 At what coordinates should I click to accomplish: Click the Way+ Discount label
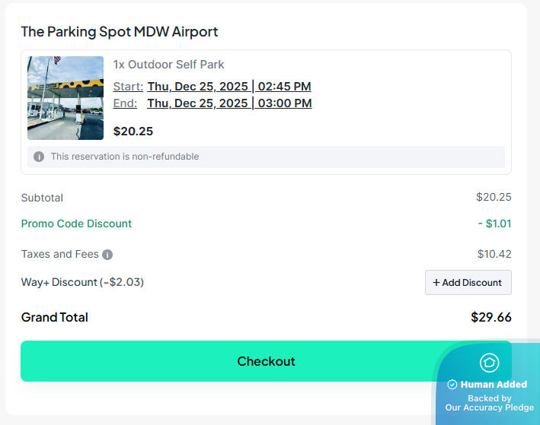pyautogui.click(x=82, y=282)
